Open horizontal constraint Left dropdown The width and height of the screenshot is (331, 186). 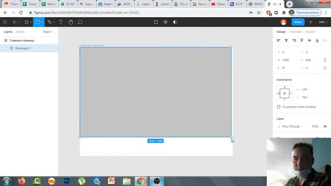pos(306,89)
